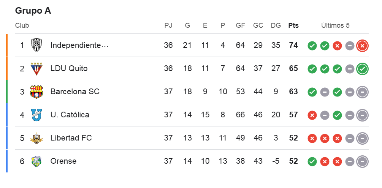Open the Orense team link
This screenshot has height=188, width=382.
pos(63,161)
